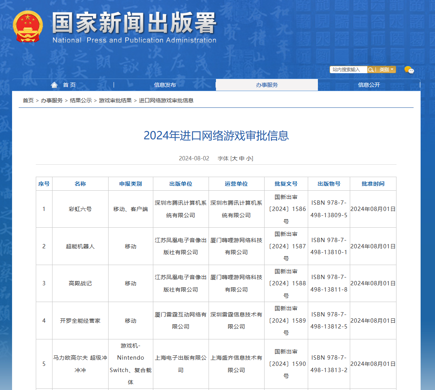
Task: Click the date 2024-08-02
Action: click(194, 158)
